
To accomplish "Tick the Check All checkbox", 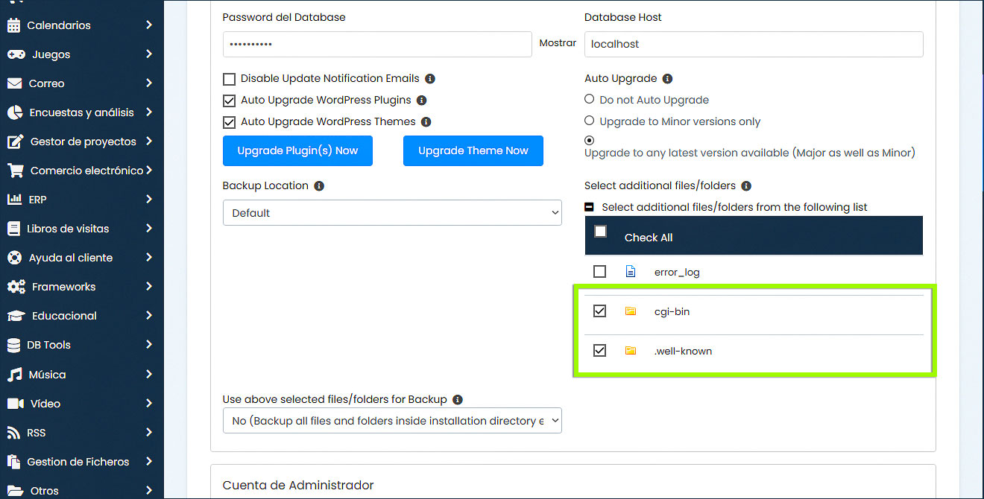I will pos(600,232).
